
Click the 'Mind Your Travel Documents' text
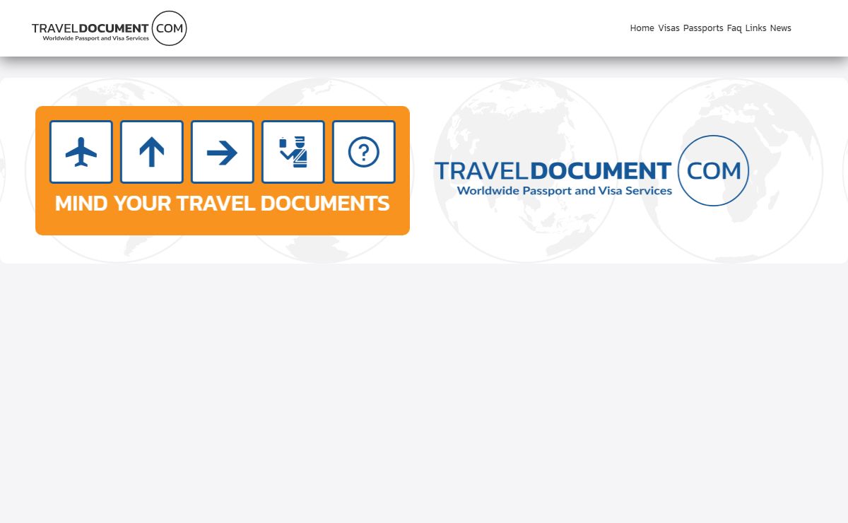222,204
